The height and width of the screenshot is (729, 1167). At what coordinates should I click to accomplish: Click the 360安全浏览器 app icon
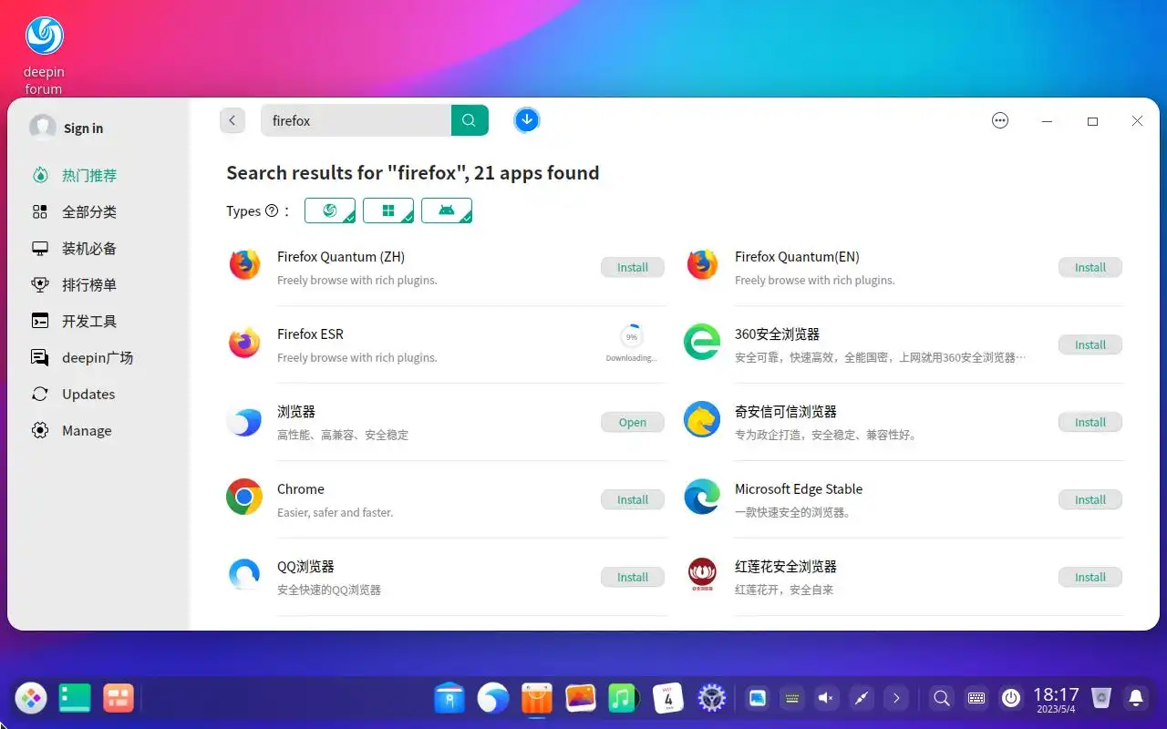point(702,343)
